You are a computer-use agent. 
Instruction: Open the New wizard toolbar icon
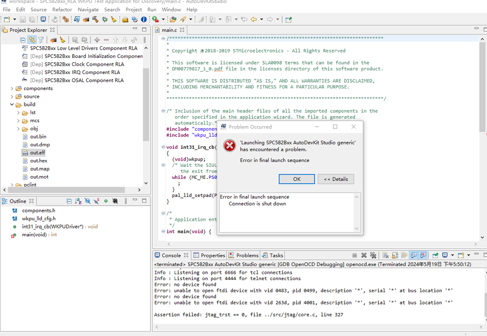(x=7, y=19)
